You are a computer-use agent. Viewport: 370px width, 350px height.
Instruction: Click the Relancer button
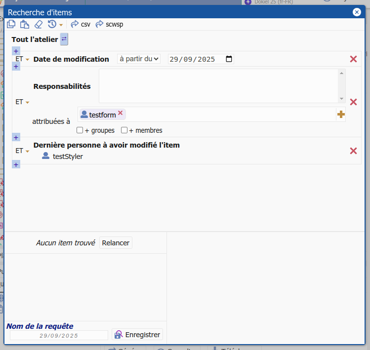coord(116,243)
